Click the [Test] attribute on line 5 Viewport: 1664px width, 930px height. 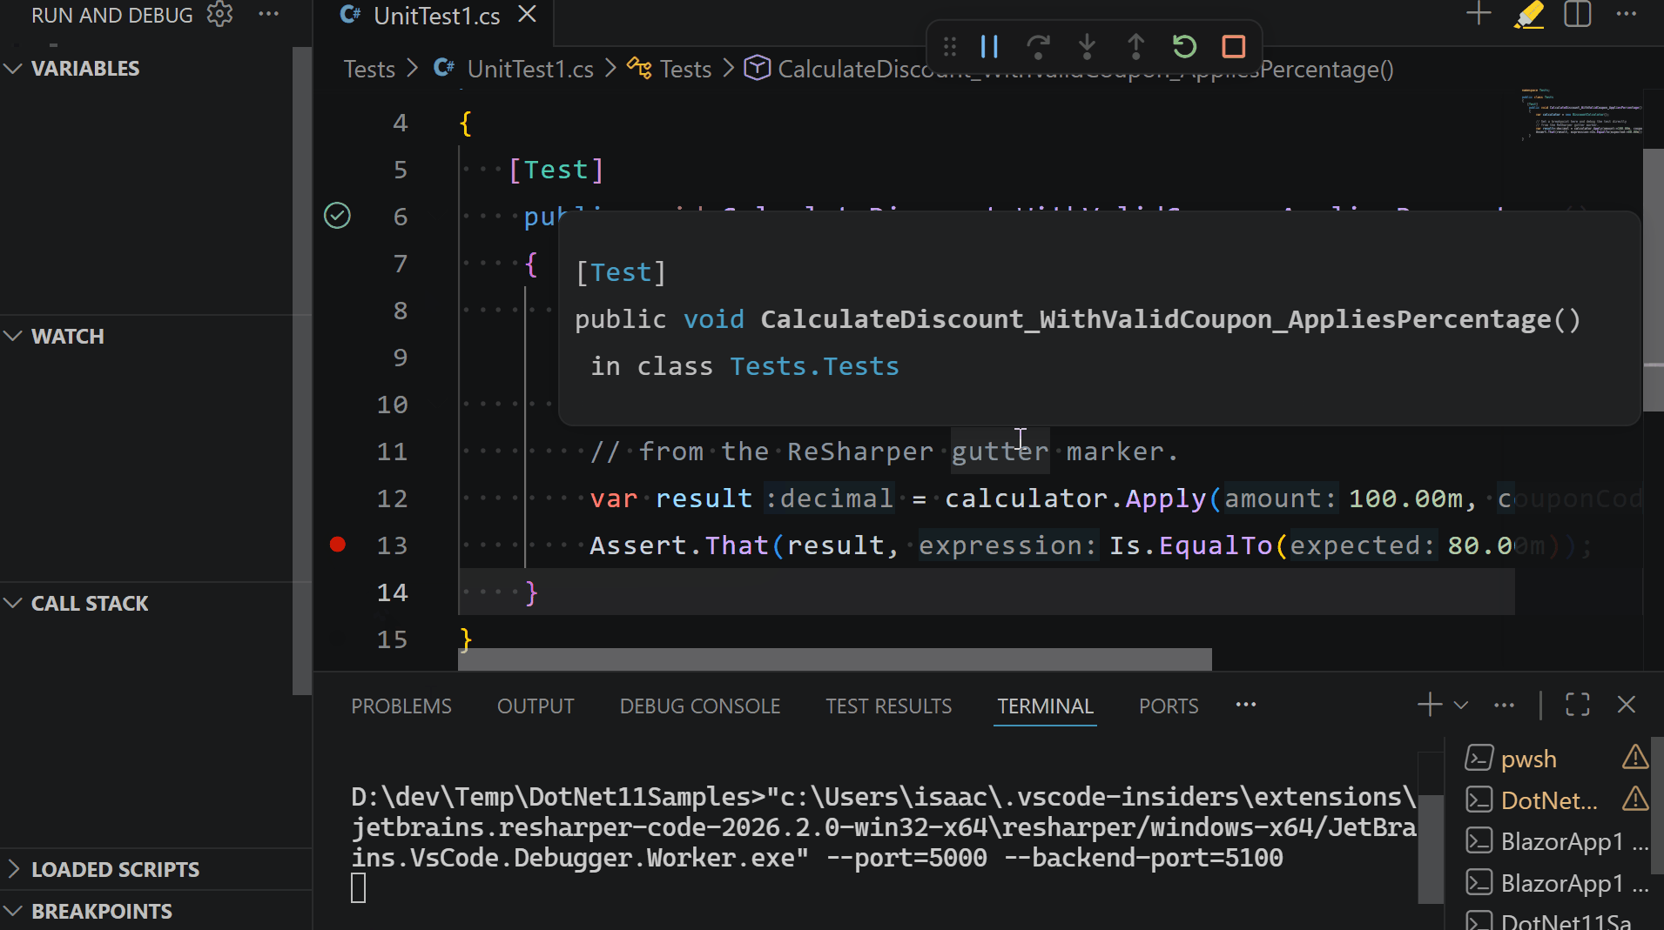point(556,170)
